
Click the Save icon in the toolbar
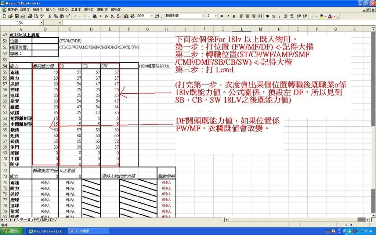[x=17, y=16]
